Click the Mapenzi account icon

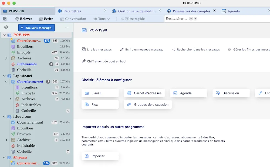[9, 157]
